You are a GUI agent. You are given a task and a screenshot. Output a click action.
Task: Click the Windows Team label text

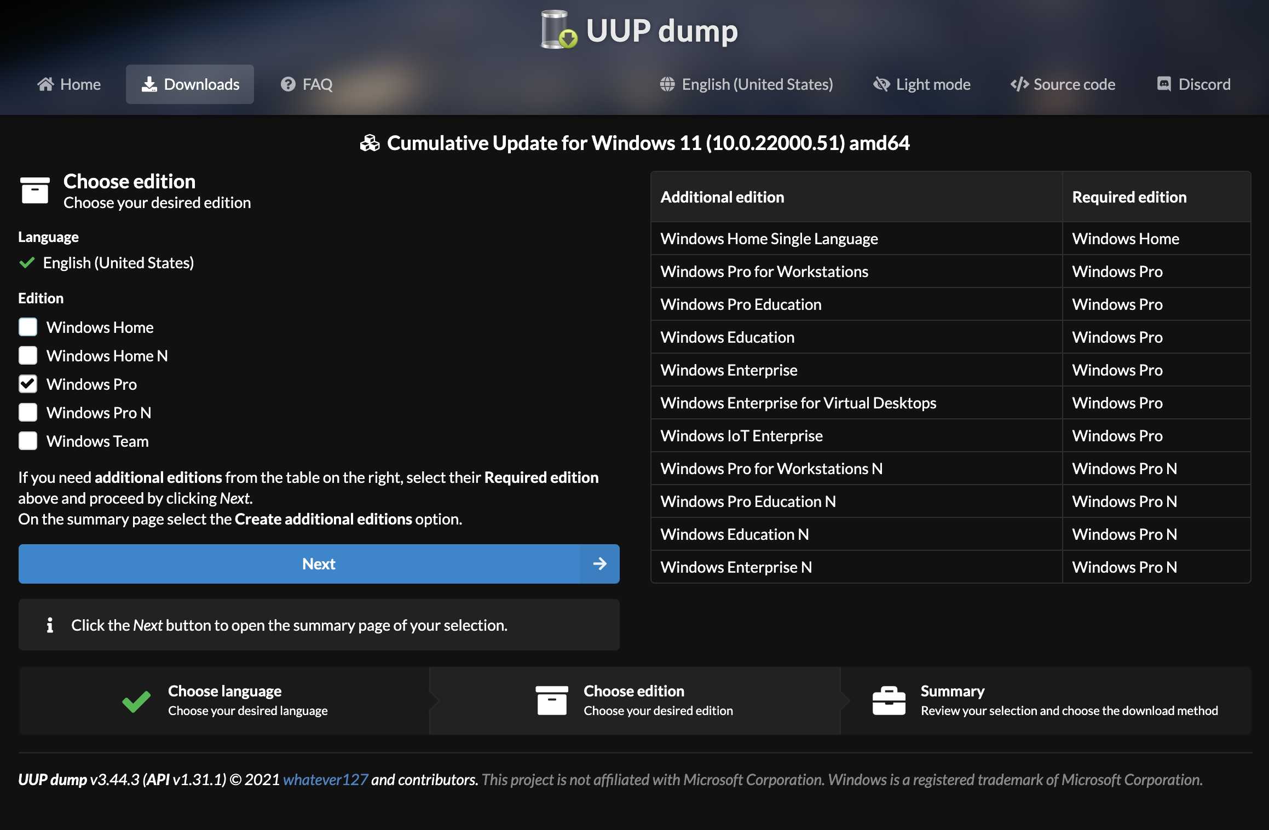pyautogui.click(x=97, y=441)
